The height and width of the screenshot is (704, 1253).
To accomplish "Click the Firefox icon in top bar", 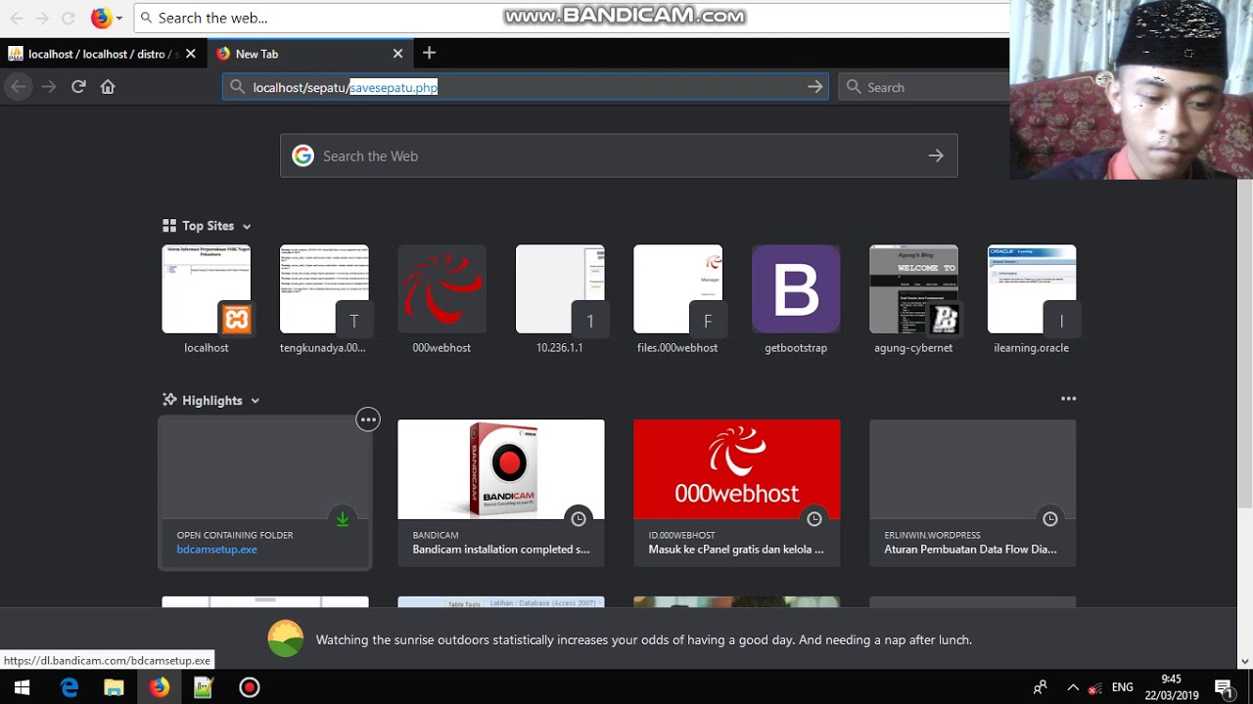I will pyautogui.click(x=101, y=18).
